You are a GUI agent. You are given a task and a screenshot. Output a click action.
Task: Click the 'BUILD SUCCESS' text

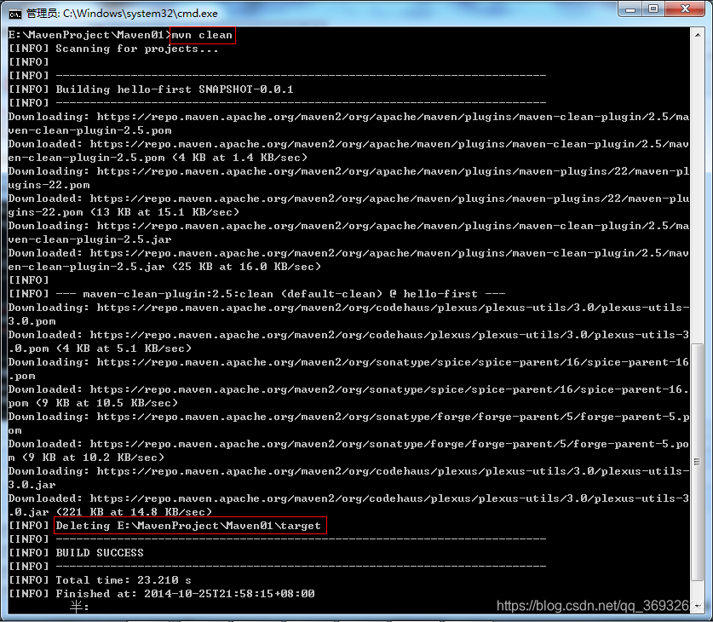[100, 553]
